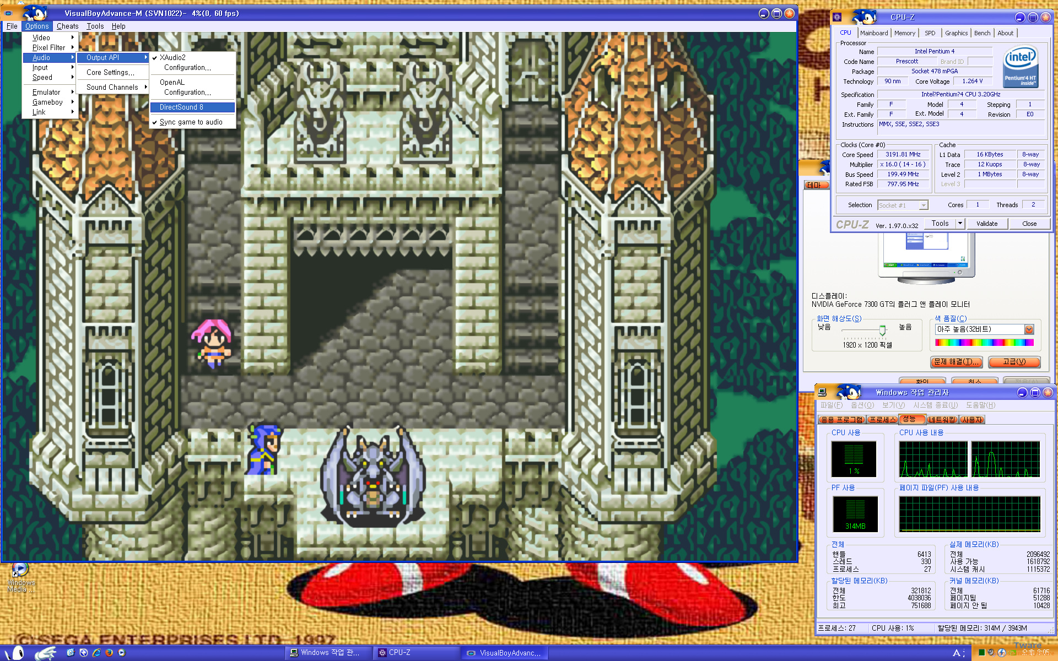Open the Cheats menu

pos(67,26)
